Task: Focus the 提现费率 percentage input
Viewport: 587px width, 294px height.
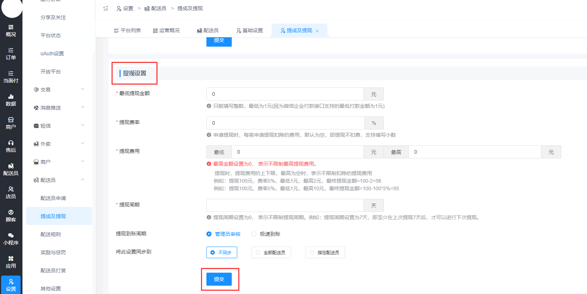Action: click(285, 123)
